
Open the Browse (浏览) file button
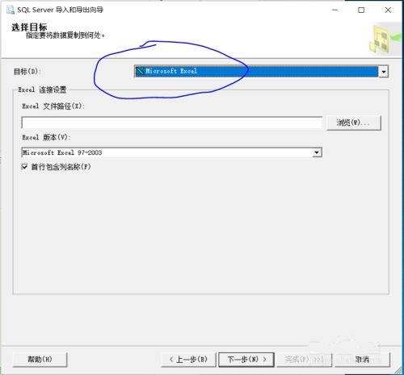(354, 123)
